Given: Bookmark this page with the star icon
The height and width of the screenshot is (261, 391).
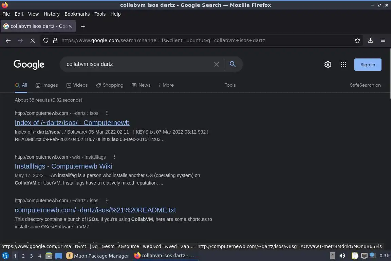Looking at the screenshot, I should tap(357, 40).
